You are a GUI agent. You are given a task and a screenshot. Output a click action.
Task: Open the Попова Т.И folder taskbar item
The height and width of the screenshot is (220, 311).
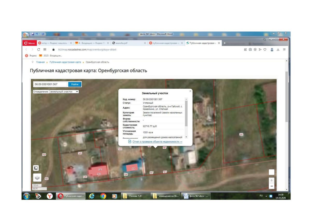[x=136, y=196]
